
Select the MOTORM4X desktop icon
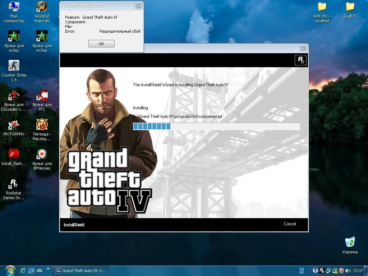(14, 128)
